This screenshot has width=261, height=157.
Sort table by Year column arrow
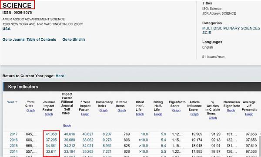pyautogui.click(x=17, y=102)
